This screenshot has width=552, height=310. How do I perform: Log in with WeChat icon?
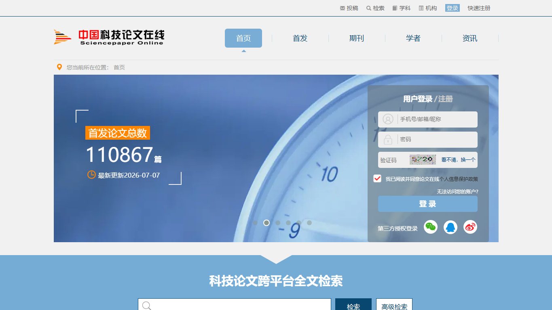pyautogui.click(x=431, y=227)
